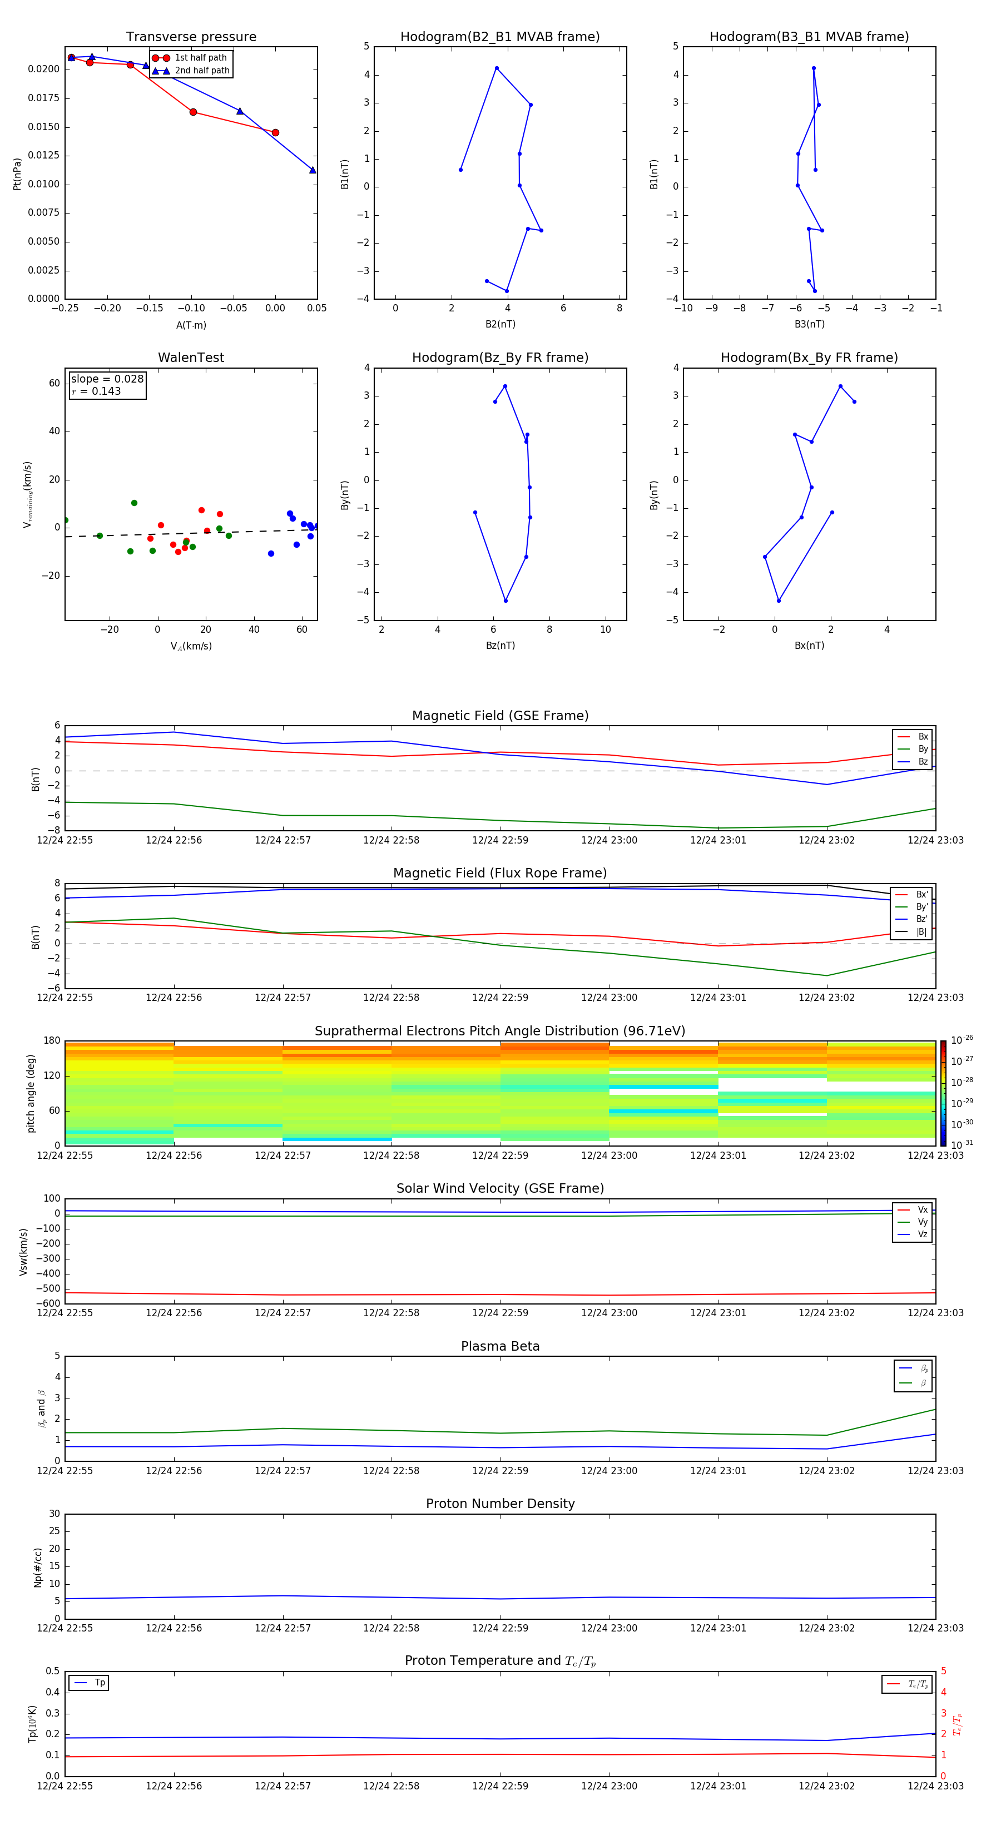Click the Bz entry in GSE Frame legend
1001x1835 pixels.
click(913, 761)
